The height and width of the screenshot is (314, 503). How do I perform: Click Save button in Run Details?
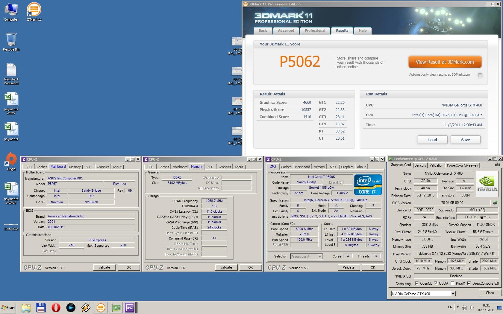[465, 140]
